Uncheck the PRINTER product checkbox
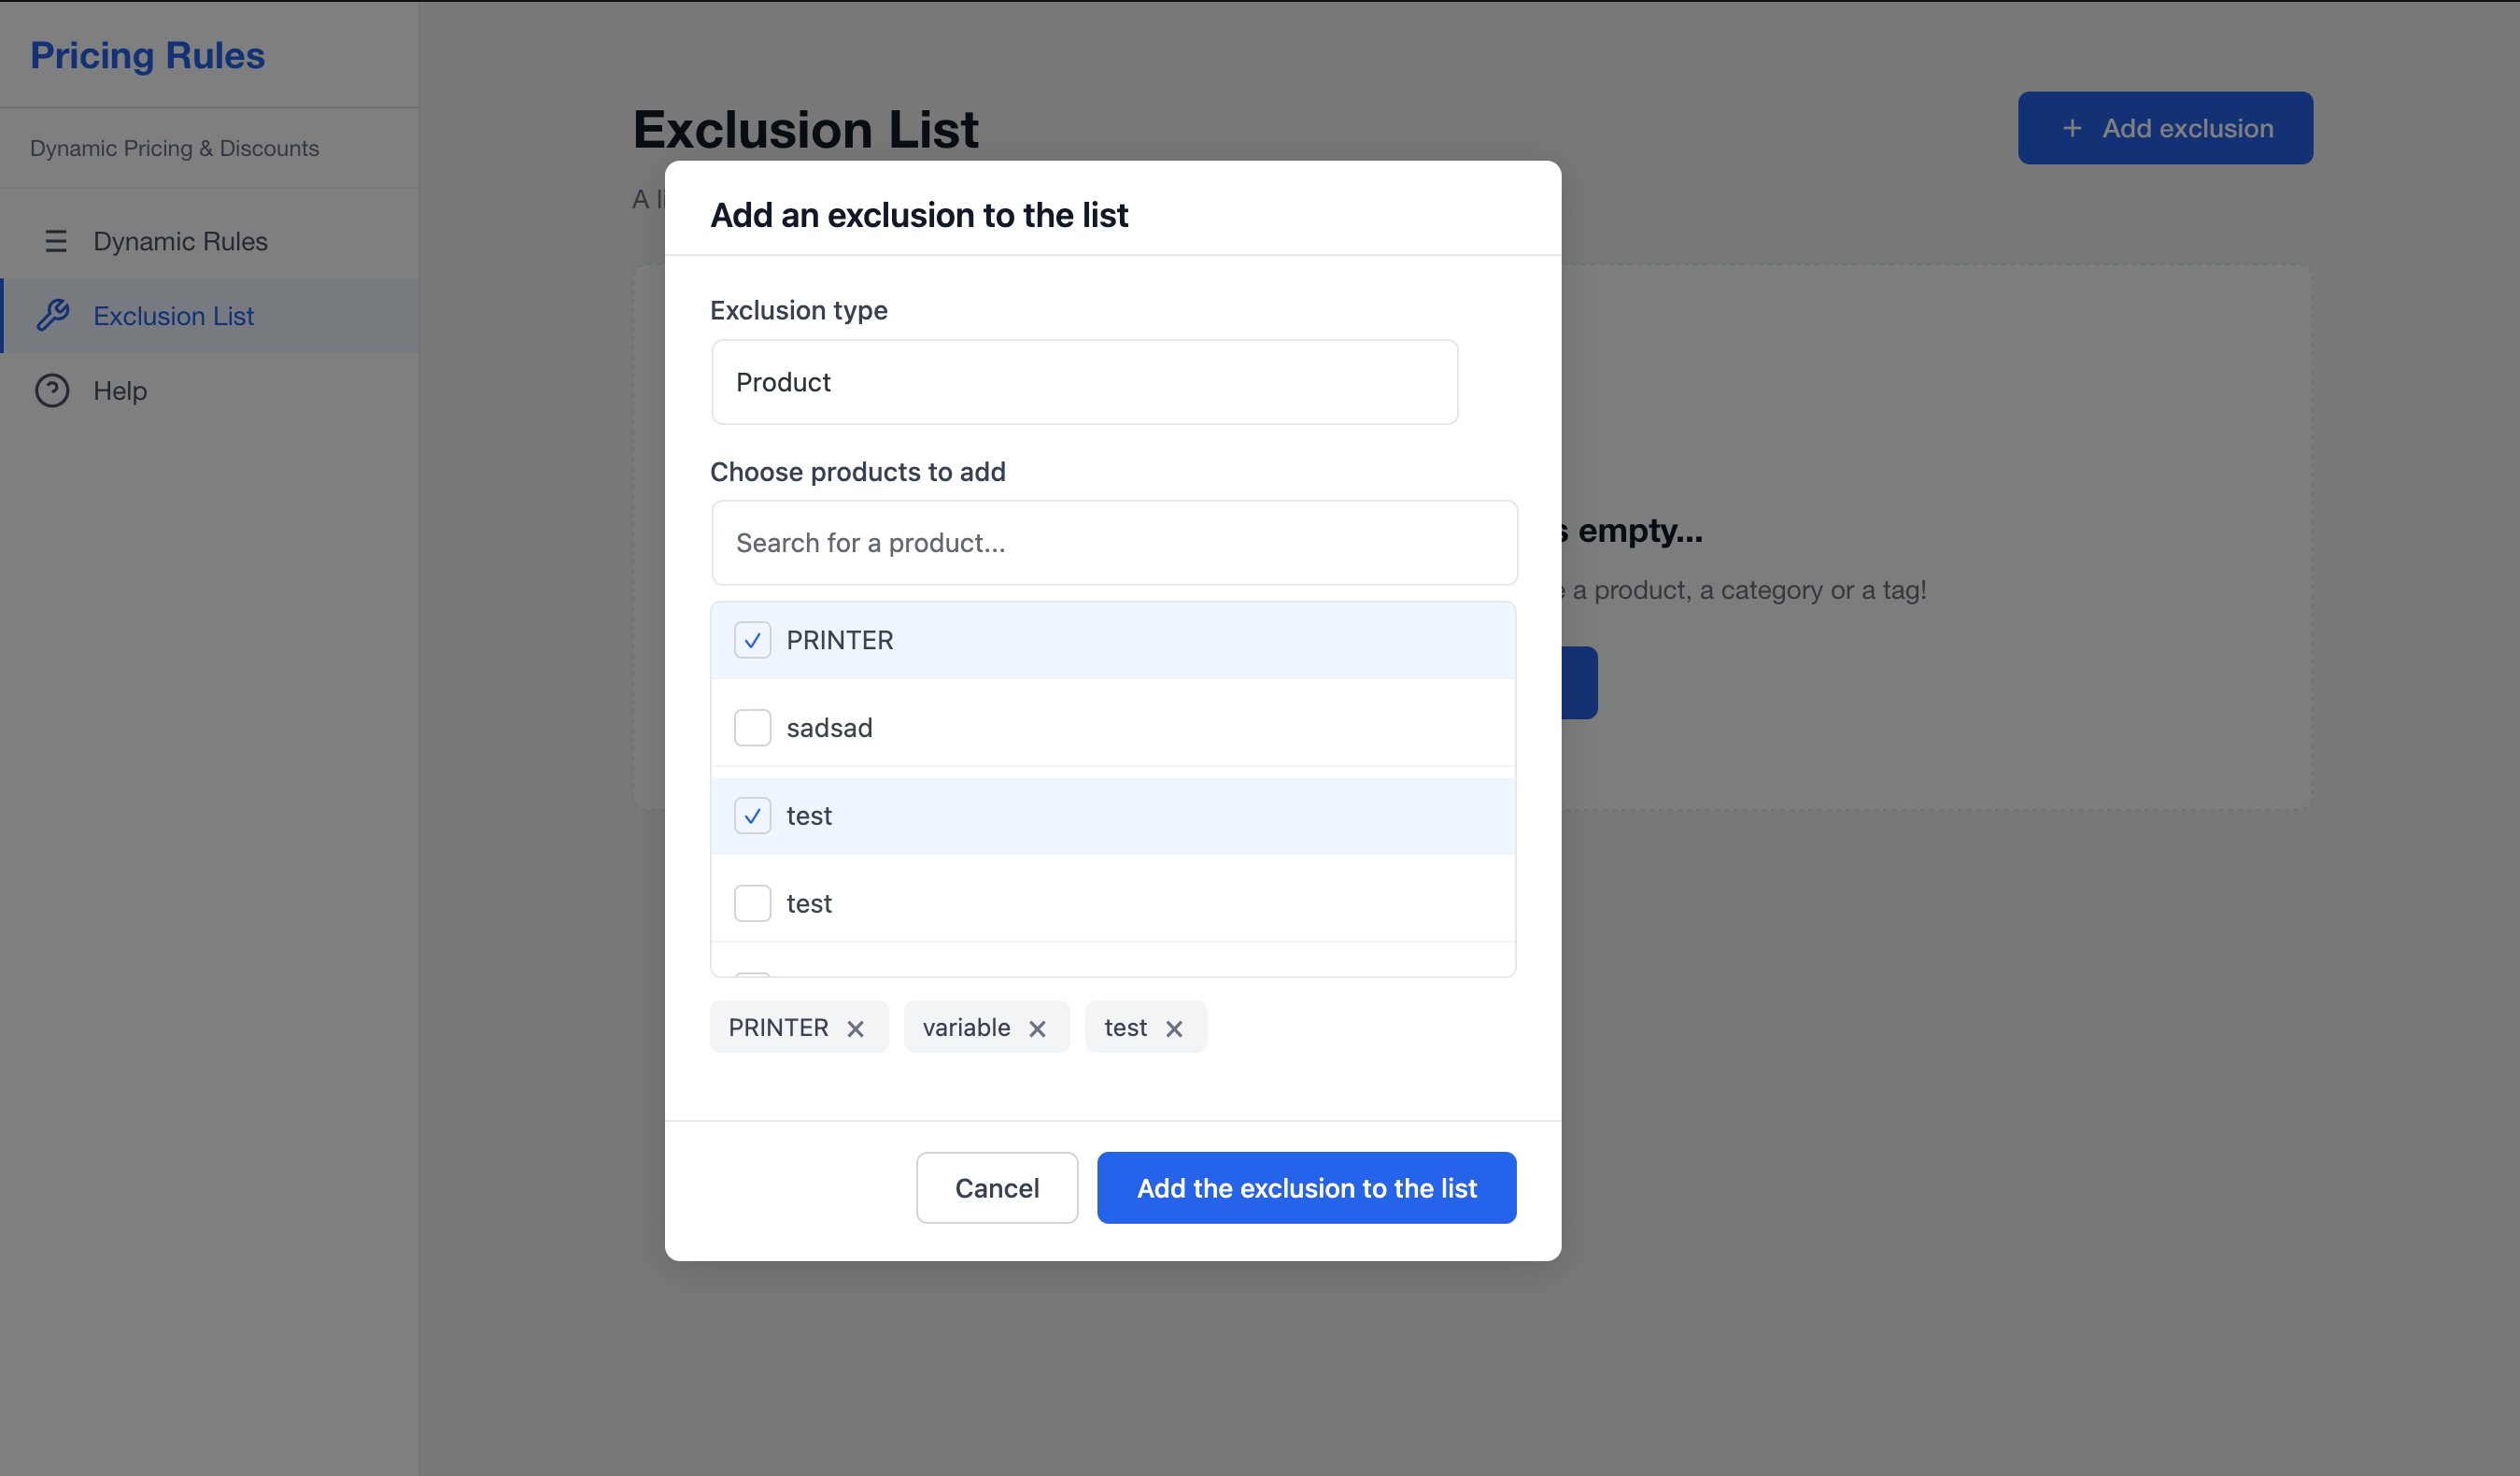This screenshot has height=1476, width=2520. [x=752, y=640]
